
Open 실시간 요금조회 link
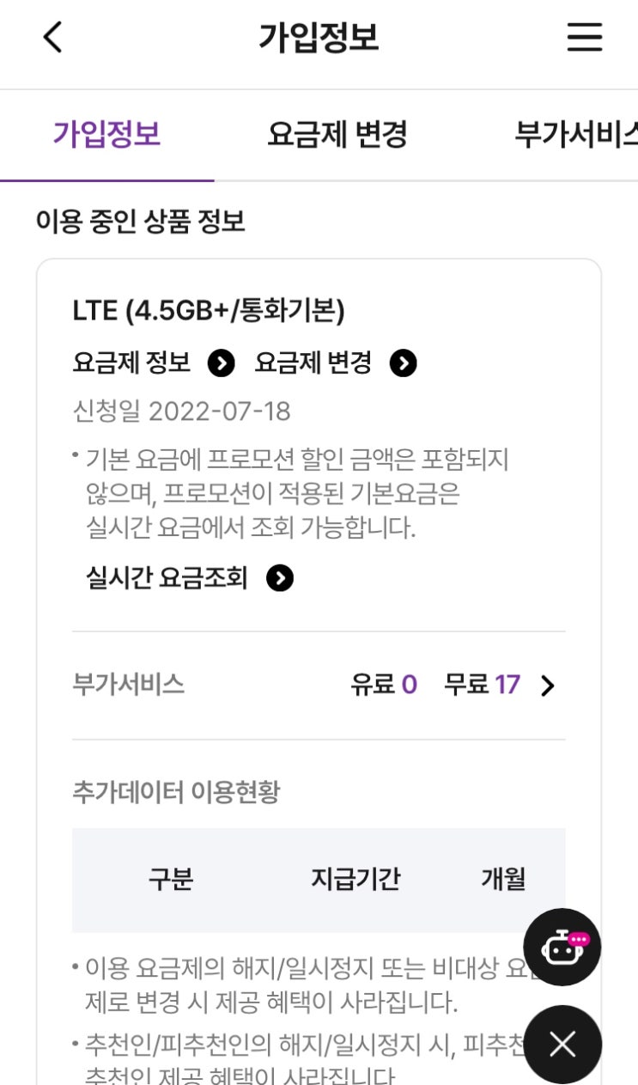[x=167, y=578]
